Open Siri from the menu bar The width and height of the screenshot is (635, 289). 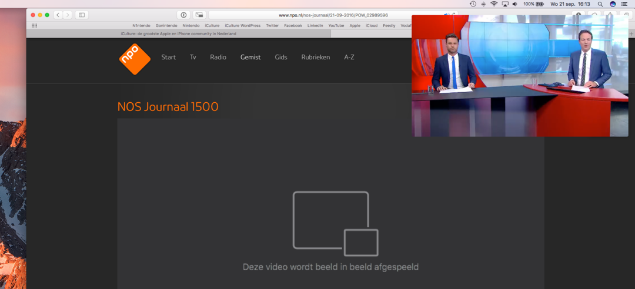[x=612, y=4]
